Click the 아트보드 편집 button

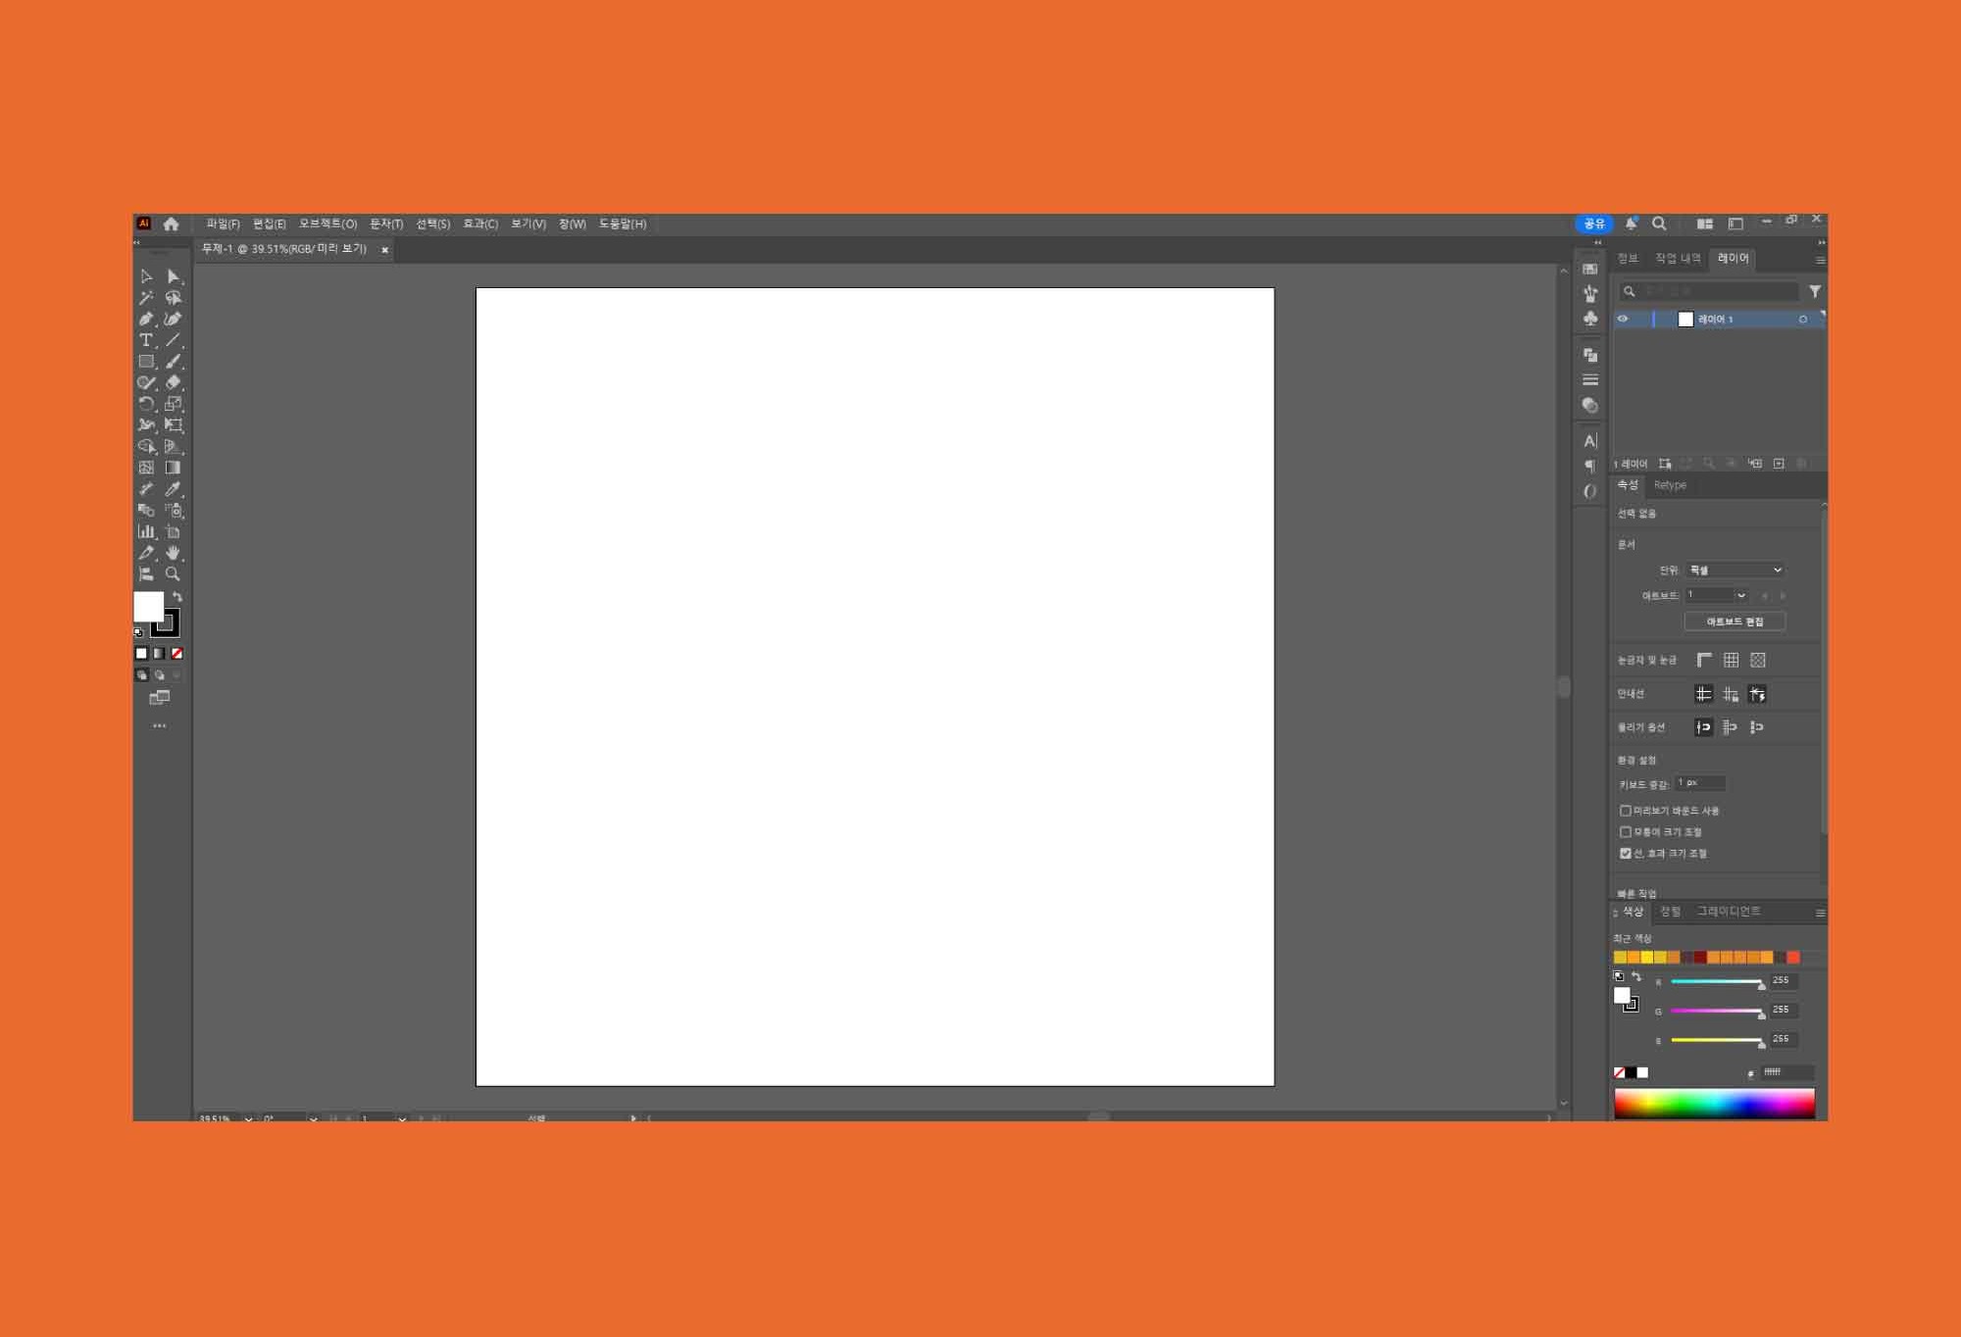(x=1734, y=621)
